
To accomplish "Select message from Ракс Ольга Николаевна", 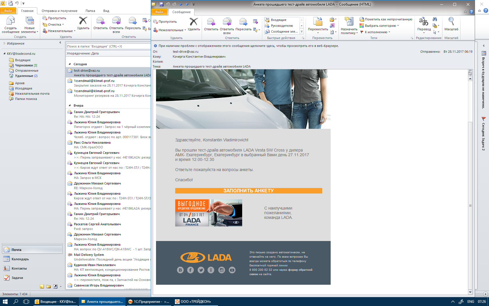I will 109,145.
